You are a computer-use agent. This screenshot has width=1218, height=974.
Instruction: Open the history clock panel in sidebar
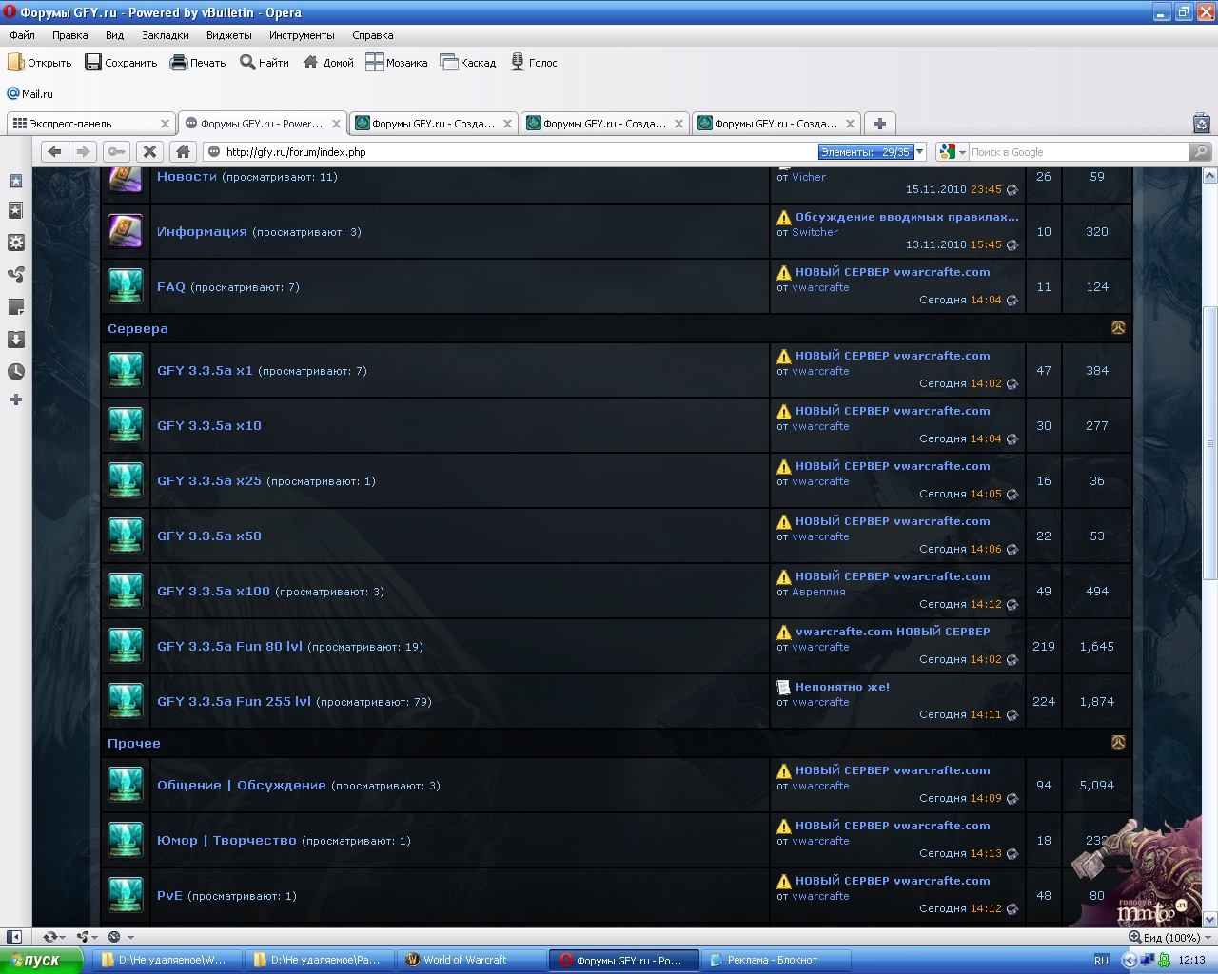click(16, 371)
